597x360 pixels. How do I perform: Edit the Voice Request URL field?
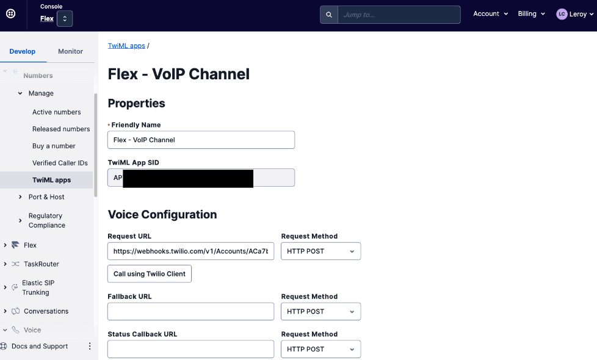190,251
